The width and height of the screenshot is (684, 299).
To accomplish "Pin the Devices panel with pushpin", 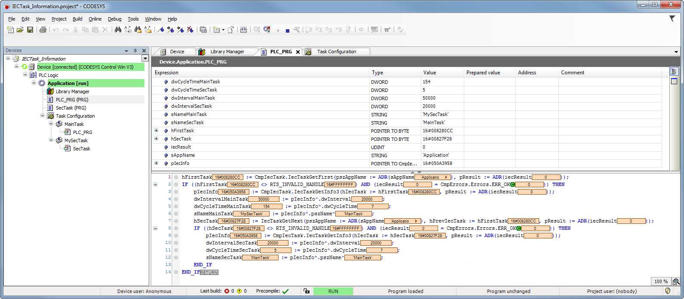I will click(135, 51).
